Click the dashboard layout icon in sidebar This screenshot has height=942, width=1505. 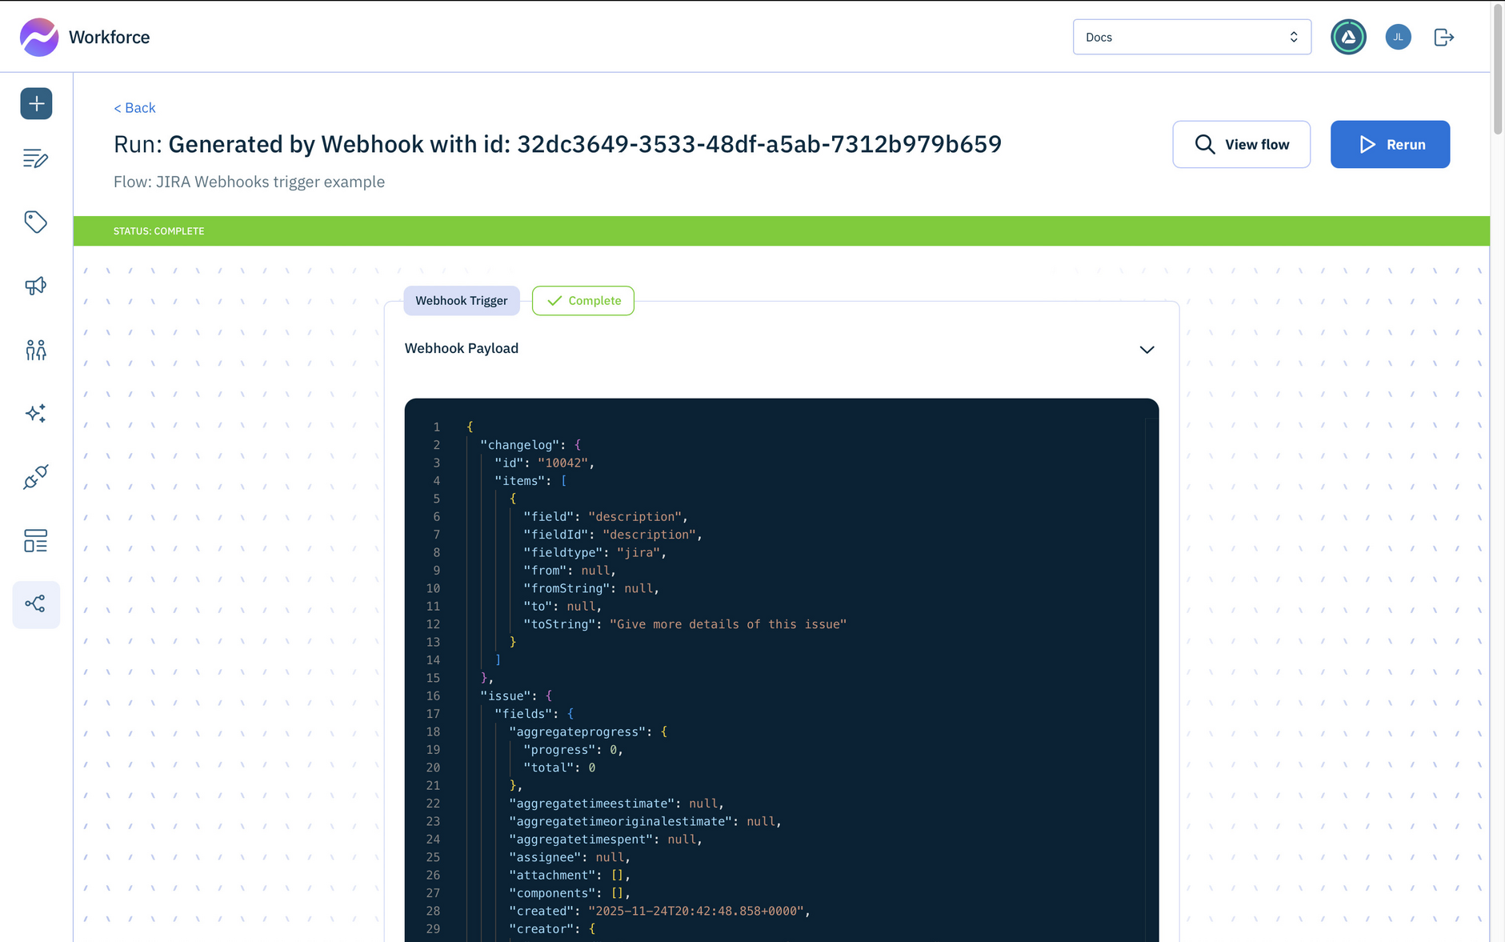(x=36, y=540)
